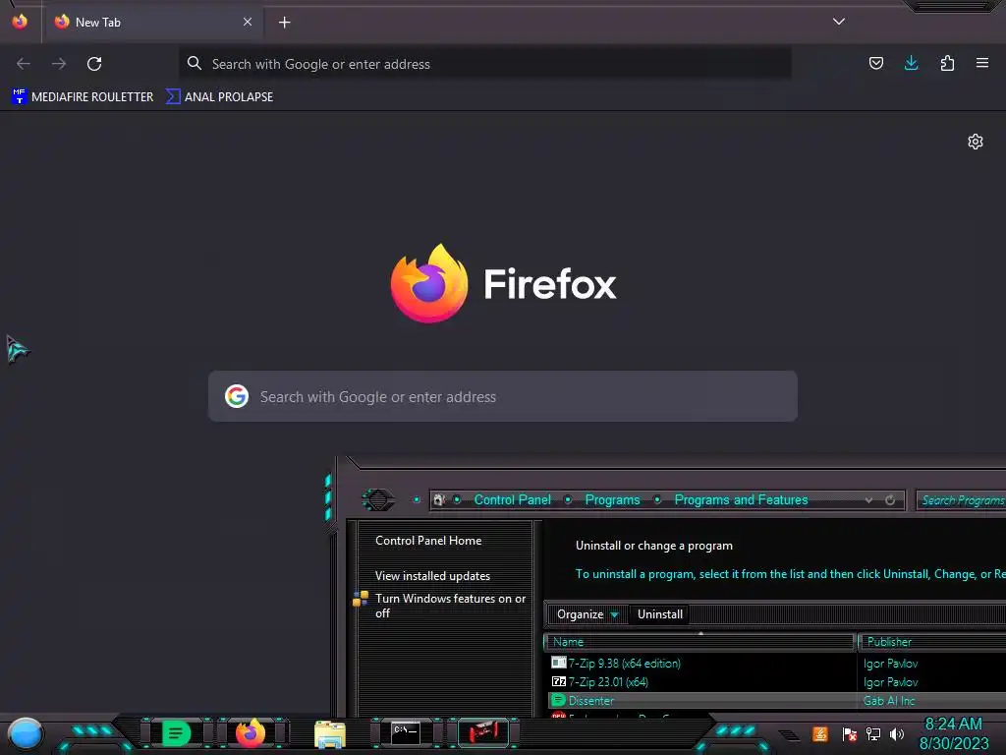1006x755 pixels.
Task: Open the second bookmark on the bookmarks toolbar
Action: coord(219,97)
